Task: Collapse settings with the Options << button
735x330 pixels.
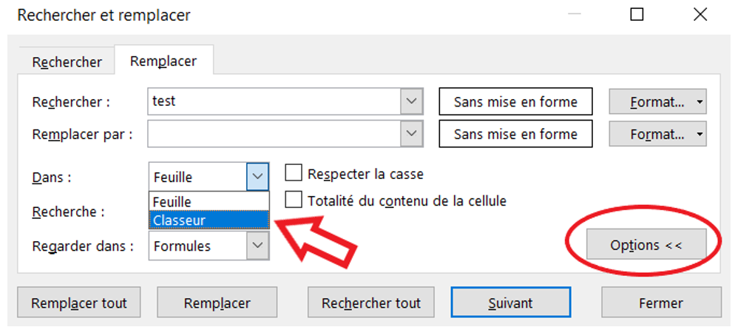Action: click(x=646, y=244)
